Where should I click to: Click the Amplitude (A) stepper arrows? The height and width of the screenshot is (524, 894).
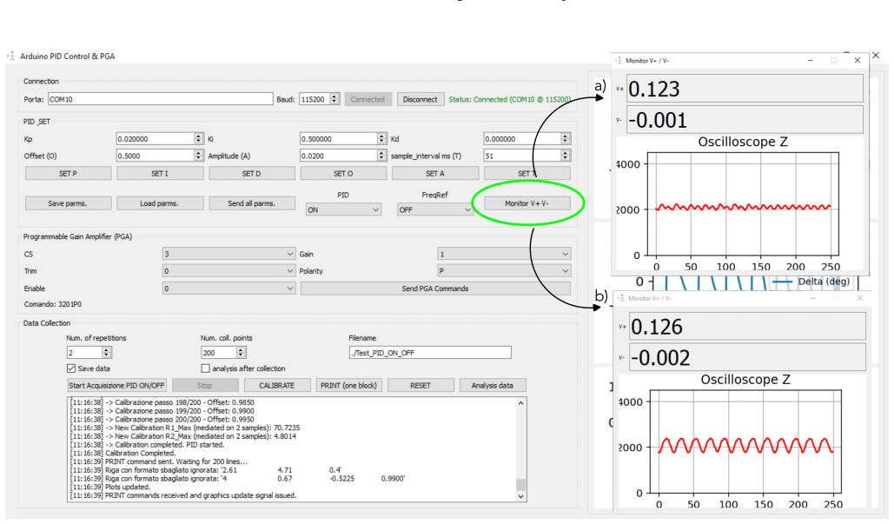(381, 156)
